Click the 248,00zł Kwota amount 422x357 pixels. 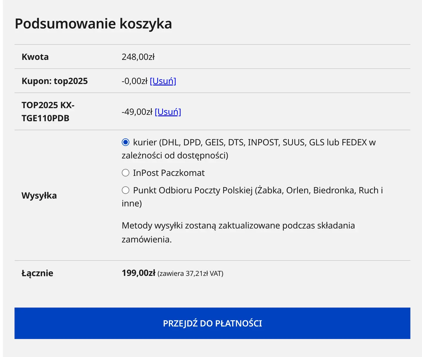coord(138,57)
